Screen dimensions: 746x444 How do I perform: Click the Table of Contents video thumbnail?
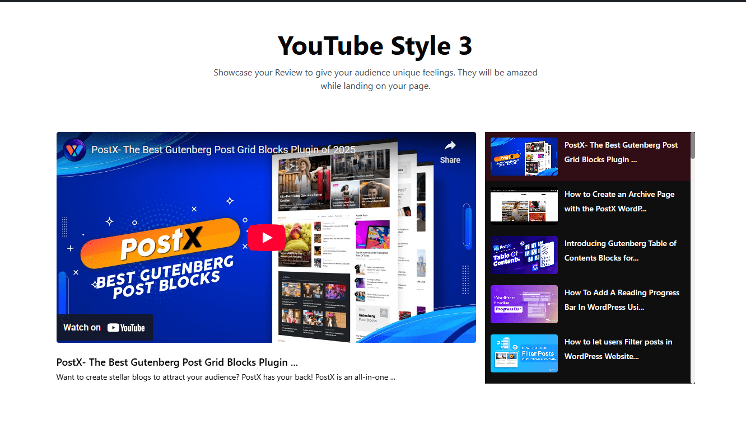pyautogui.click(x=524, y=255)
